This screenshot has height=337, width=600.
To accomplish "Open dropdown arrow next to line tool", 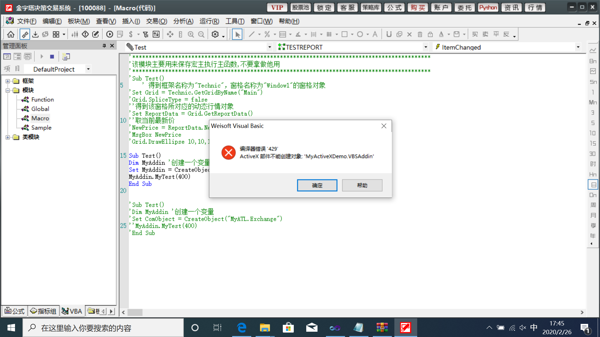I will (x=259, y=34).
